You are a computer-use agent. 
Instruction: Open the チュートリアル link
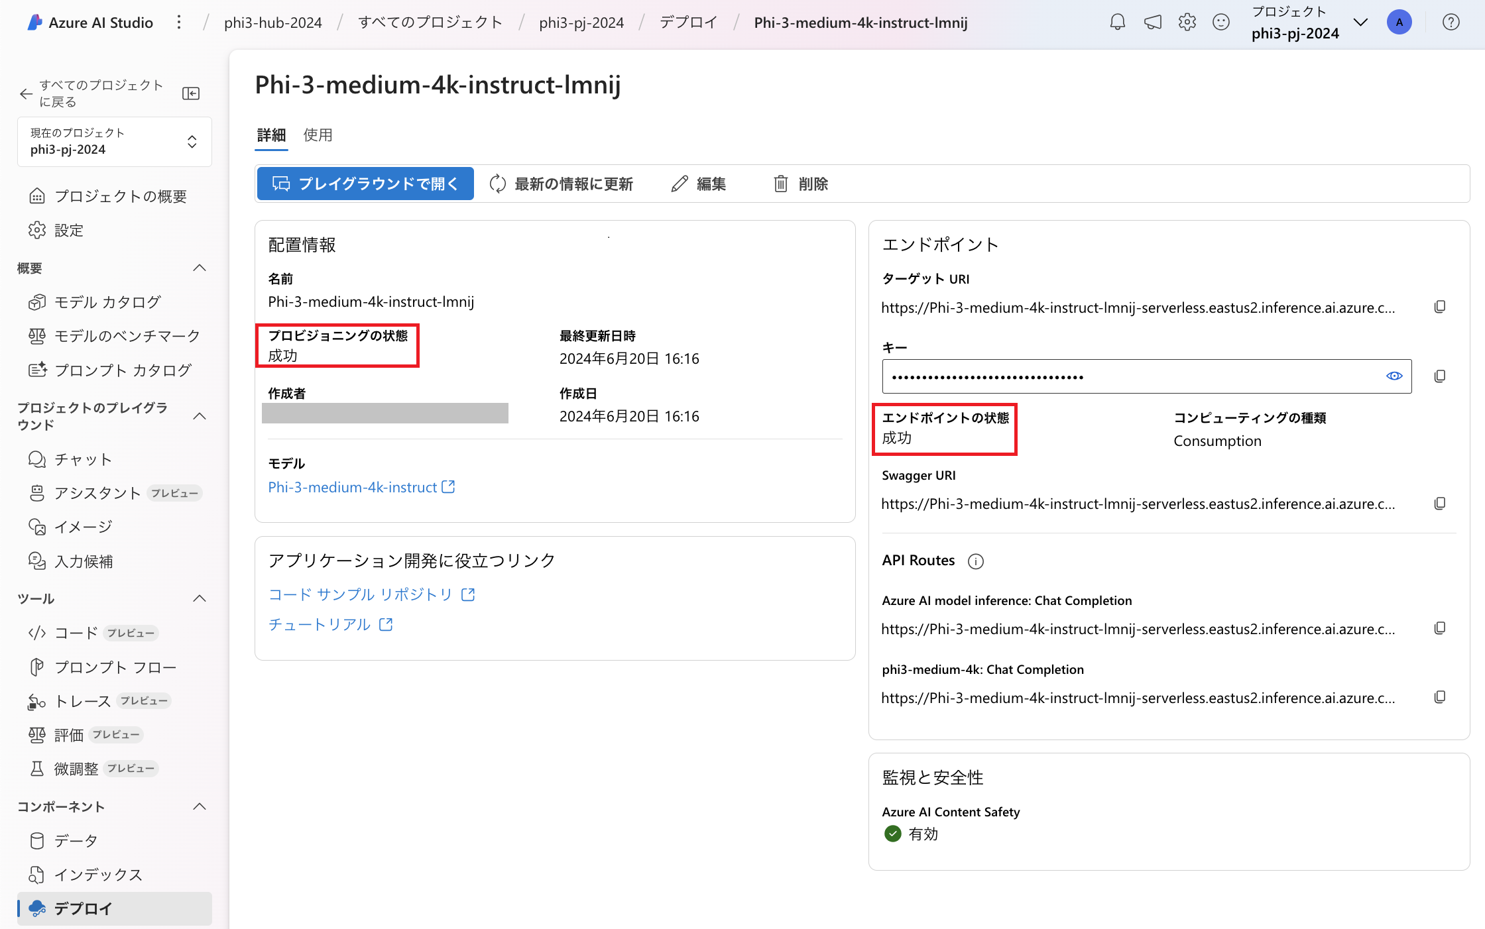click(x=330, y=624)
